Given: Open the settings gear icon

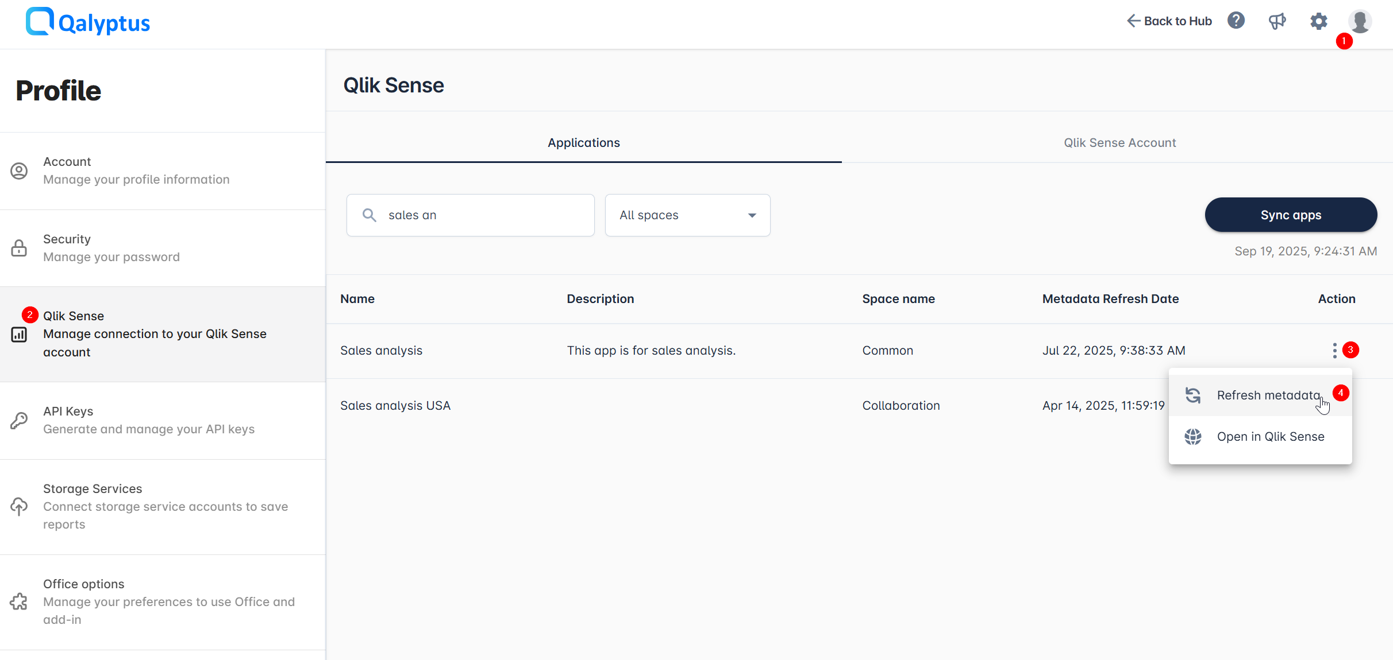Looking at the screenshot, I should click(1319, 21).
